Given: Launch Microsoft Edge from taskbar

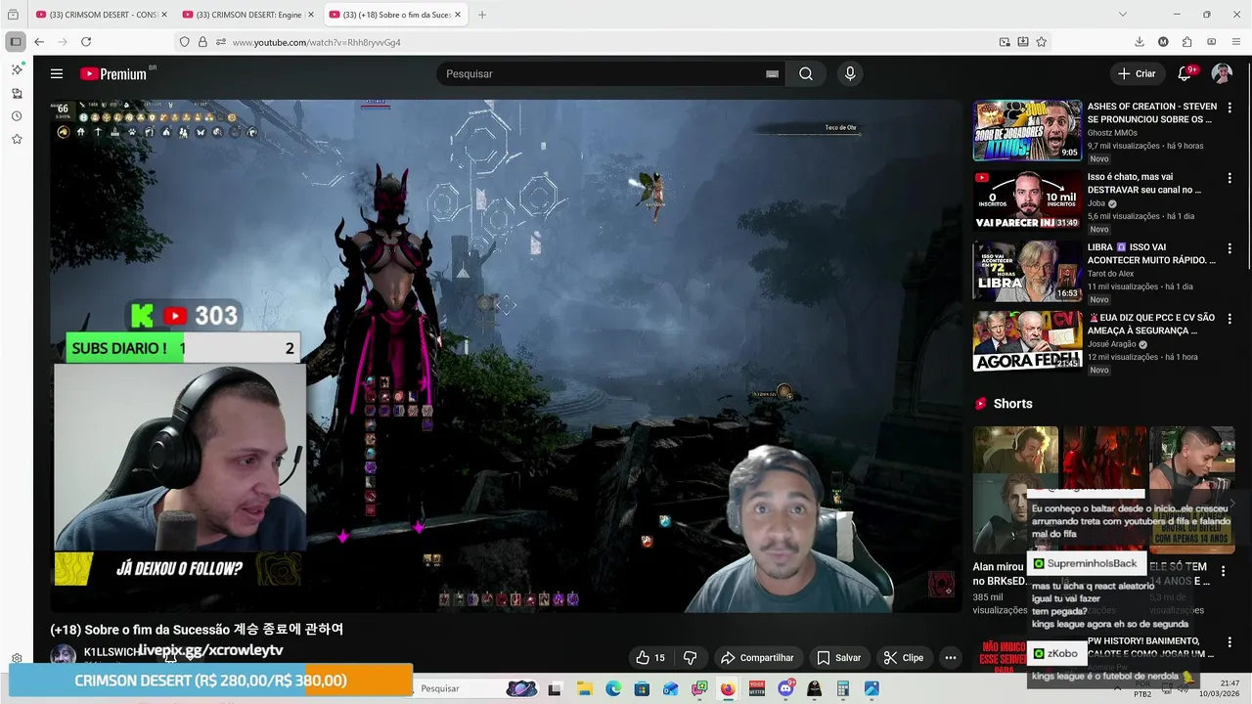Looking at the screenshot, I should (x=613, y=689).
